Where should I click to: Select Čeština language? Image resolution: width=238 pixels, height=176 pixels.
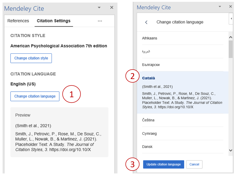tap(183, 120)
